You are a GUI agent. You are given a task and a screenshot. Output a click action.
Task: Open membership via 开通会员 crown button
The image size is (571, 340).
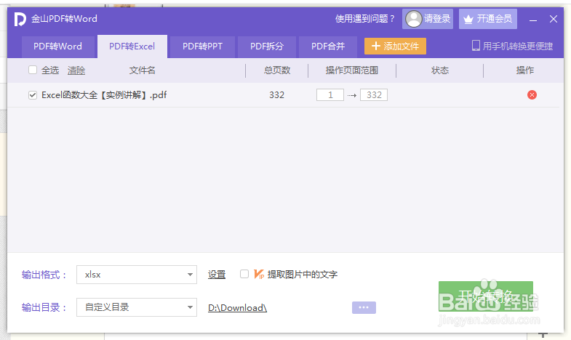click(488, 19)
